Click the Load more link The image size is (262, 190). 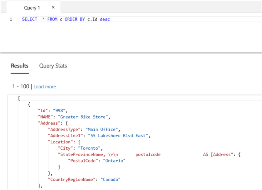(45, 87)
